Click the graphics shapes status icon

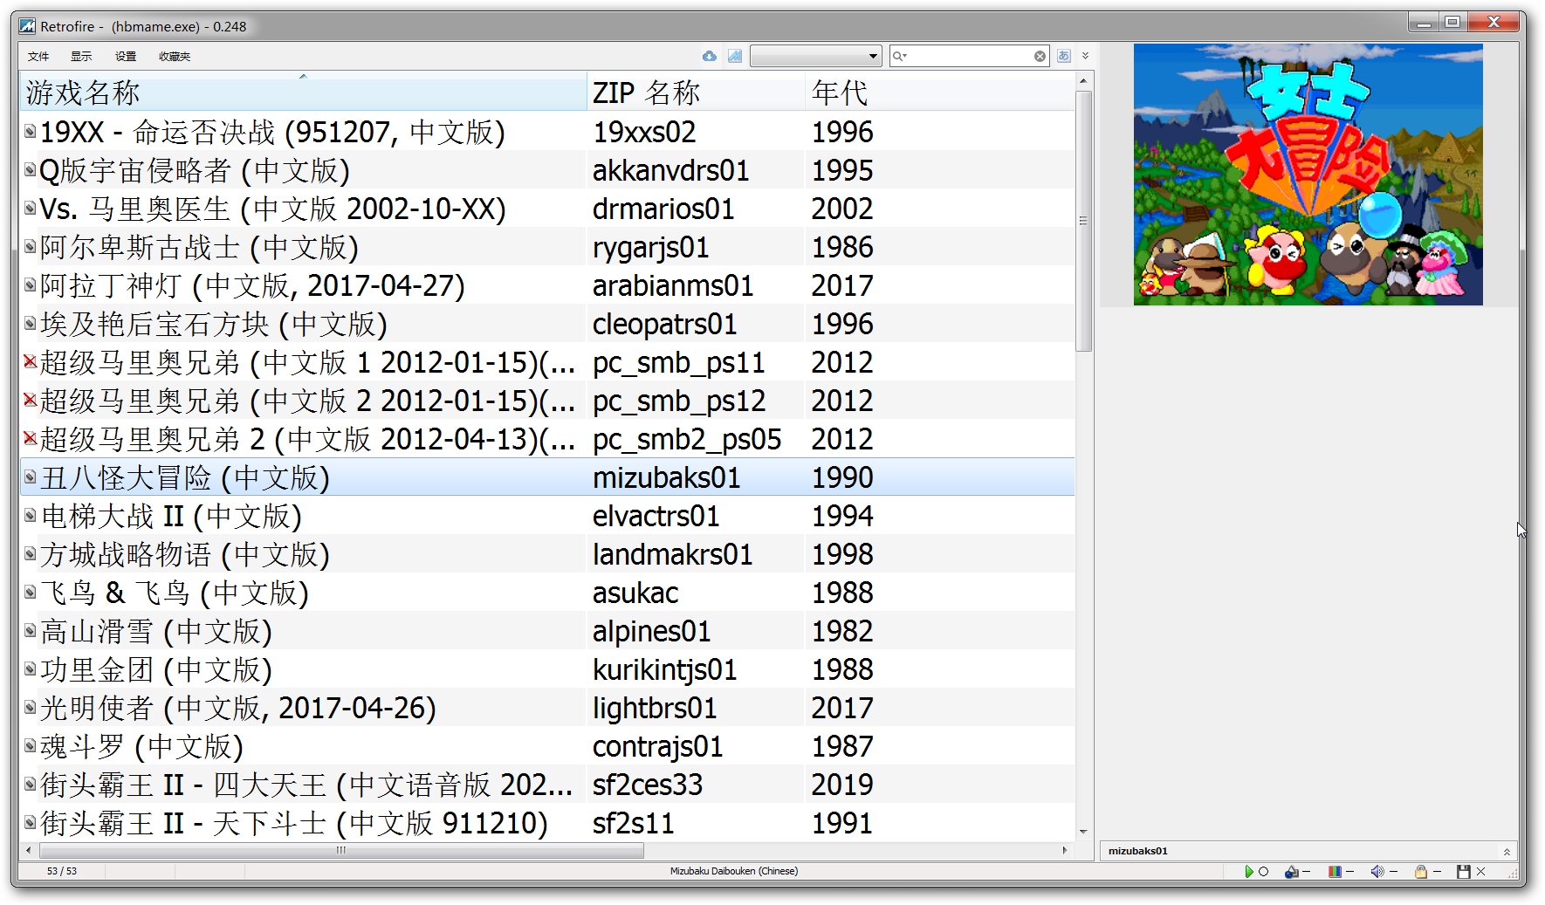(1292, 871)
